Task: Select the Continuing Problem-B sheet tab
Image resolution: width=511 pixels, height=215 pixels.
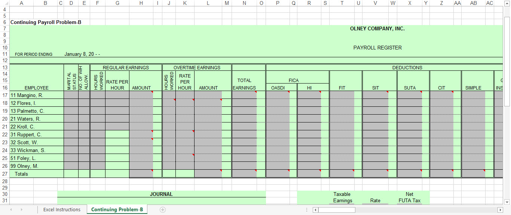Action: coord(117,210)
